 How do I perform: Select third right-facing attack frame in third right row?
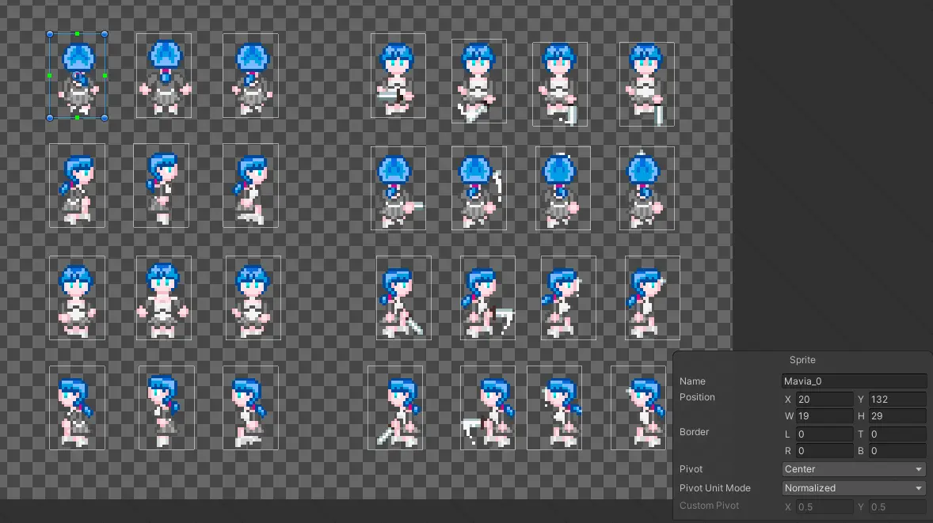pos(568,298)
